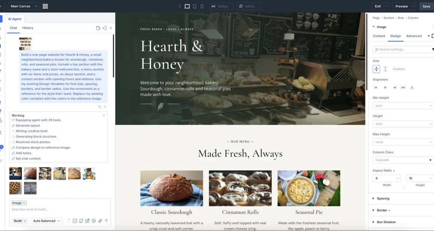Click the Search settings field

(401, 50)
